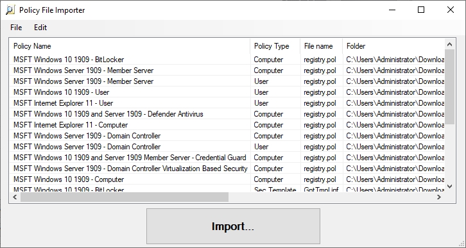The height and width of the screenshot is (248, 466).
Task: Sort by the Policy Type column header
Action: 275,46
